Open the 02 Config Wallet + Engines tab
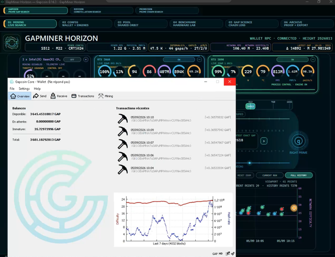This screenshot has width=335, height=257. click(x=85, y=24)
